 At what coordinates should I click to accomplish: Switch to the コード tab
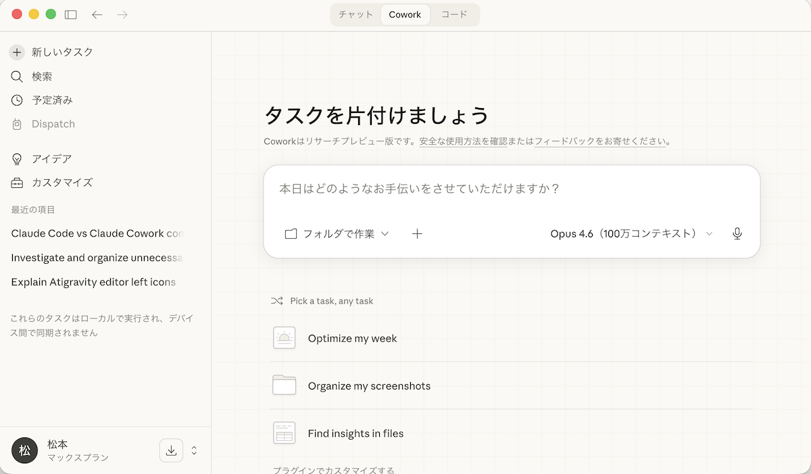454,14
